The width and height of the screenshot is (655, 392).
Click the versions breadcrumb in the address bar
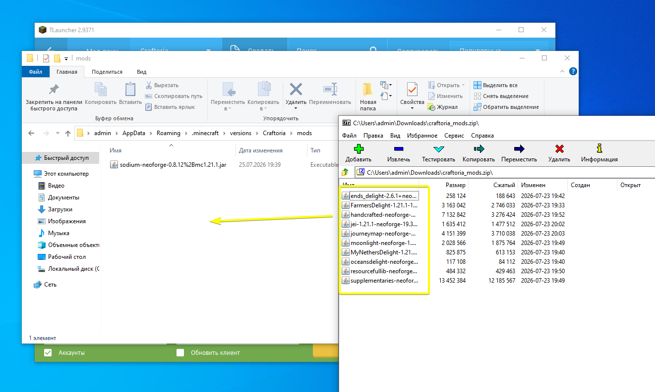pyautogui.click(x=240, y=133)
